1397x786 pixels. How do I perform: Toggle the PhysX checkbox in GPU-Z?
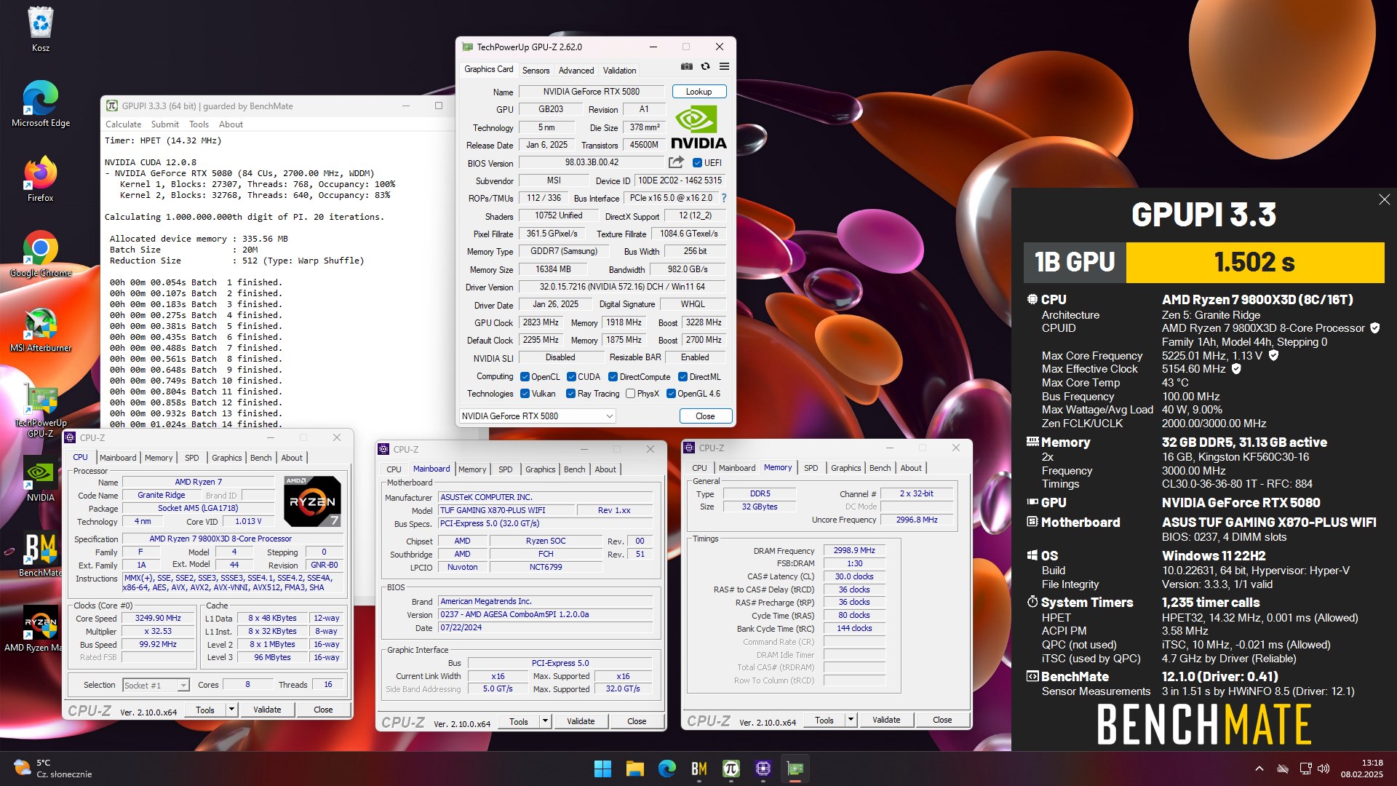pos(630,394)
